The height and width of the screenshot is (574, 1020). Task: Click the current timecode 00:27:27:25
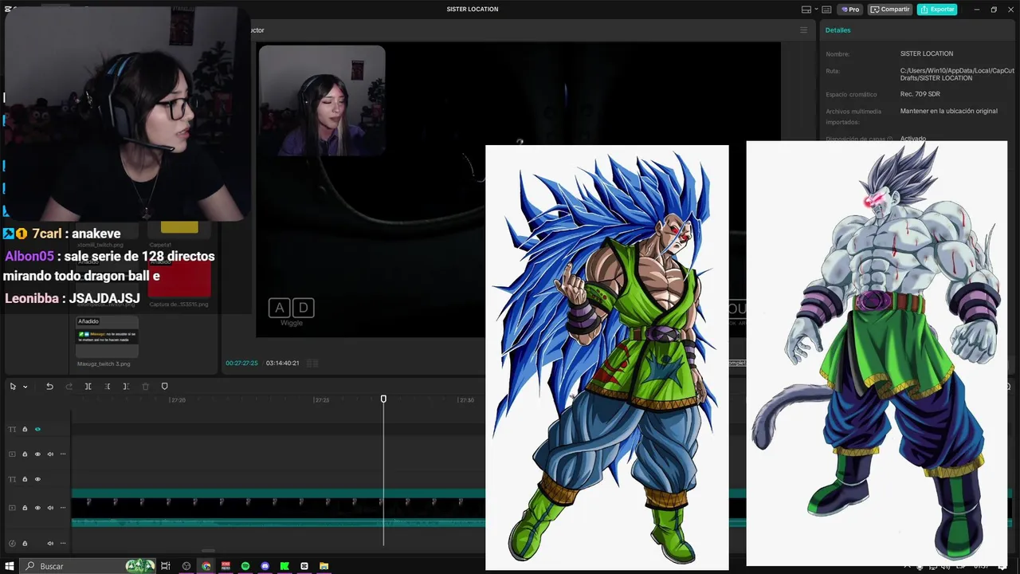[241, 363]
